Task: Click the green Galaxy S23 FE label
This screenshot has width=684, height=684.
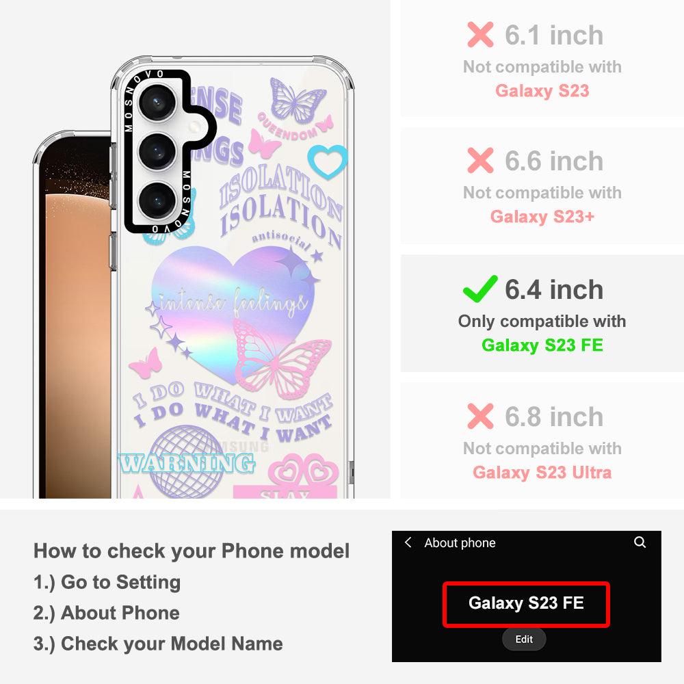Action: pos(542,345)
